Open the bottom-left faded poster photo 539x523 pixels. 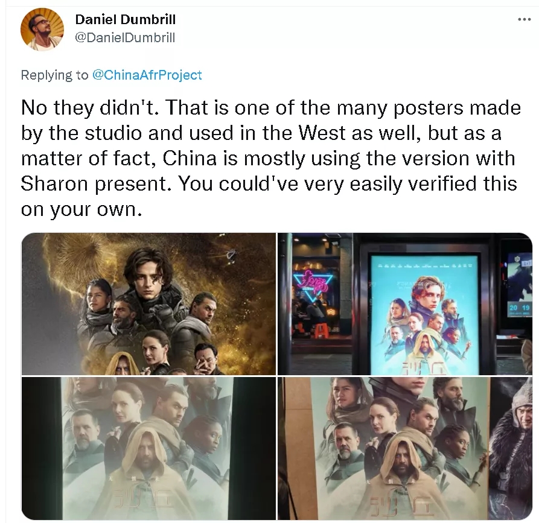coord(148,448)
